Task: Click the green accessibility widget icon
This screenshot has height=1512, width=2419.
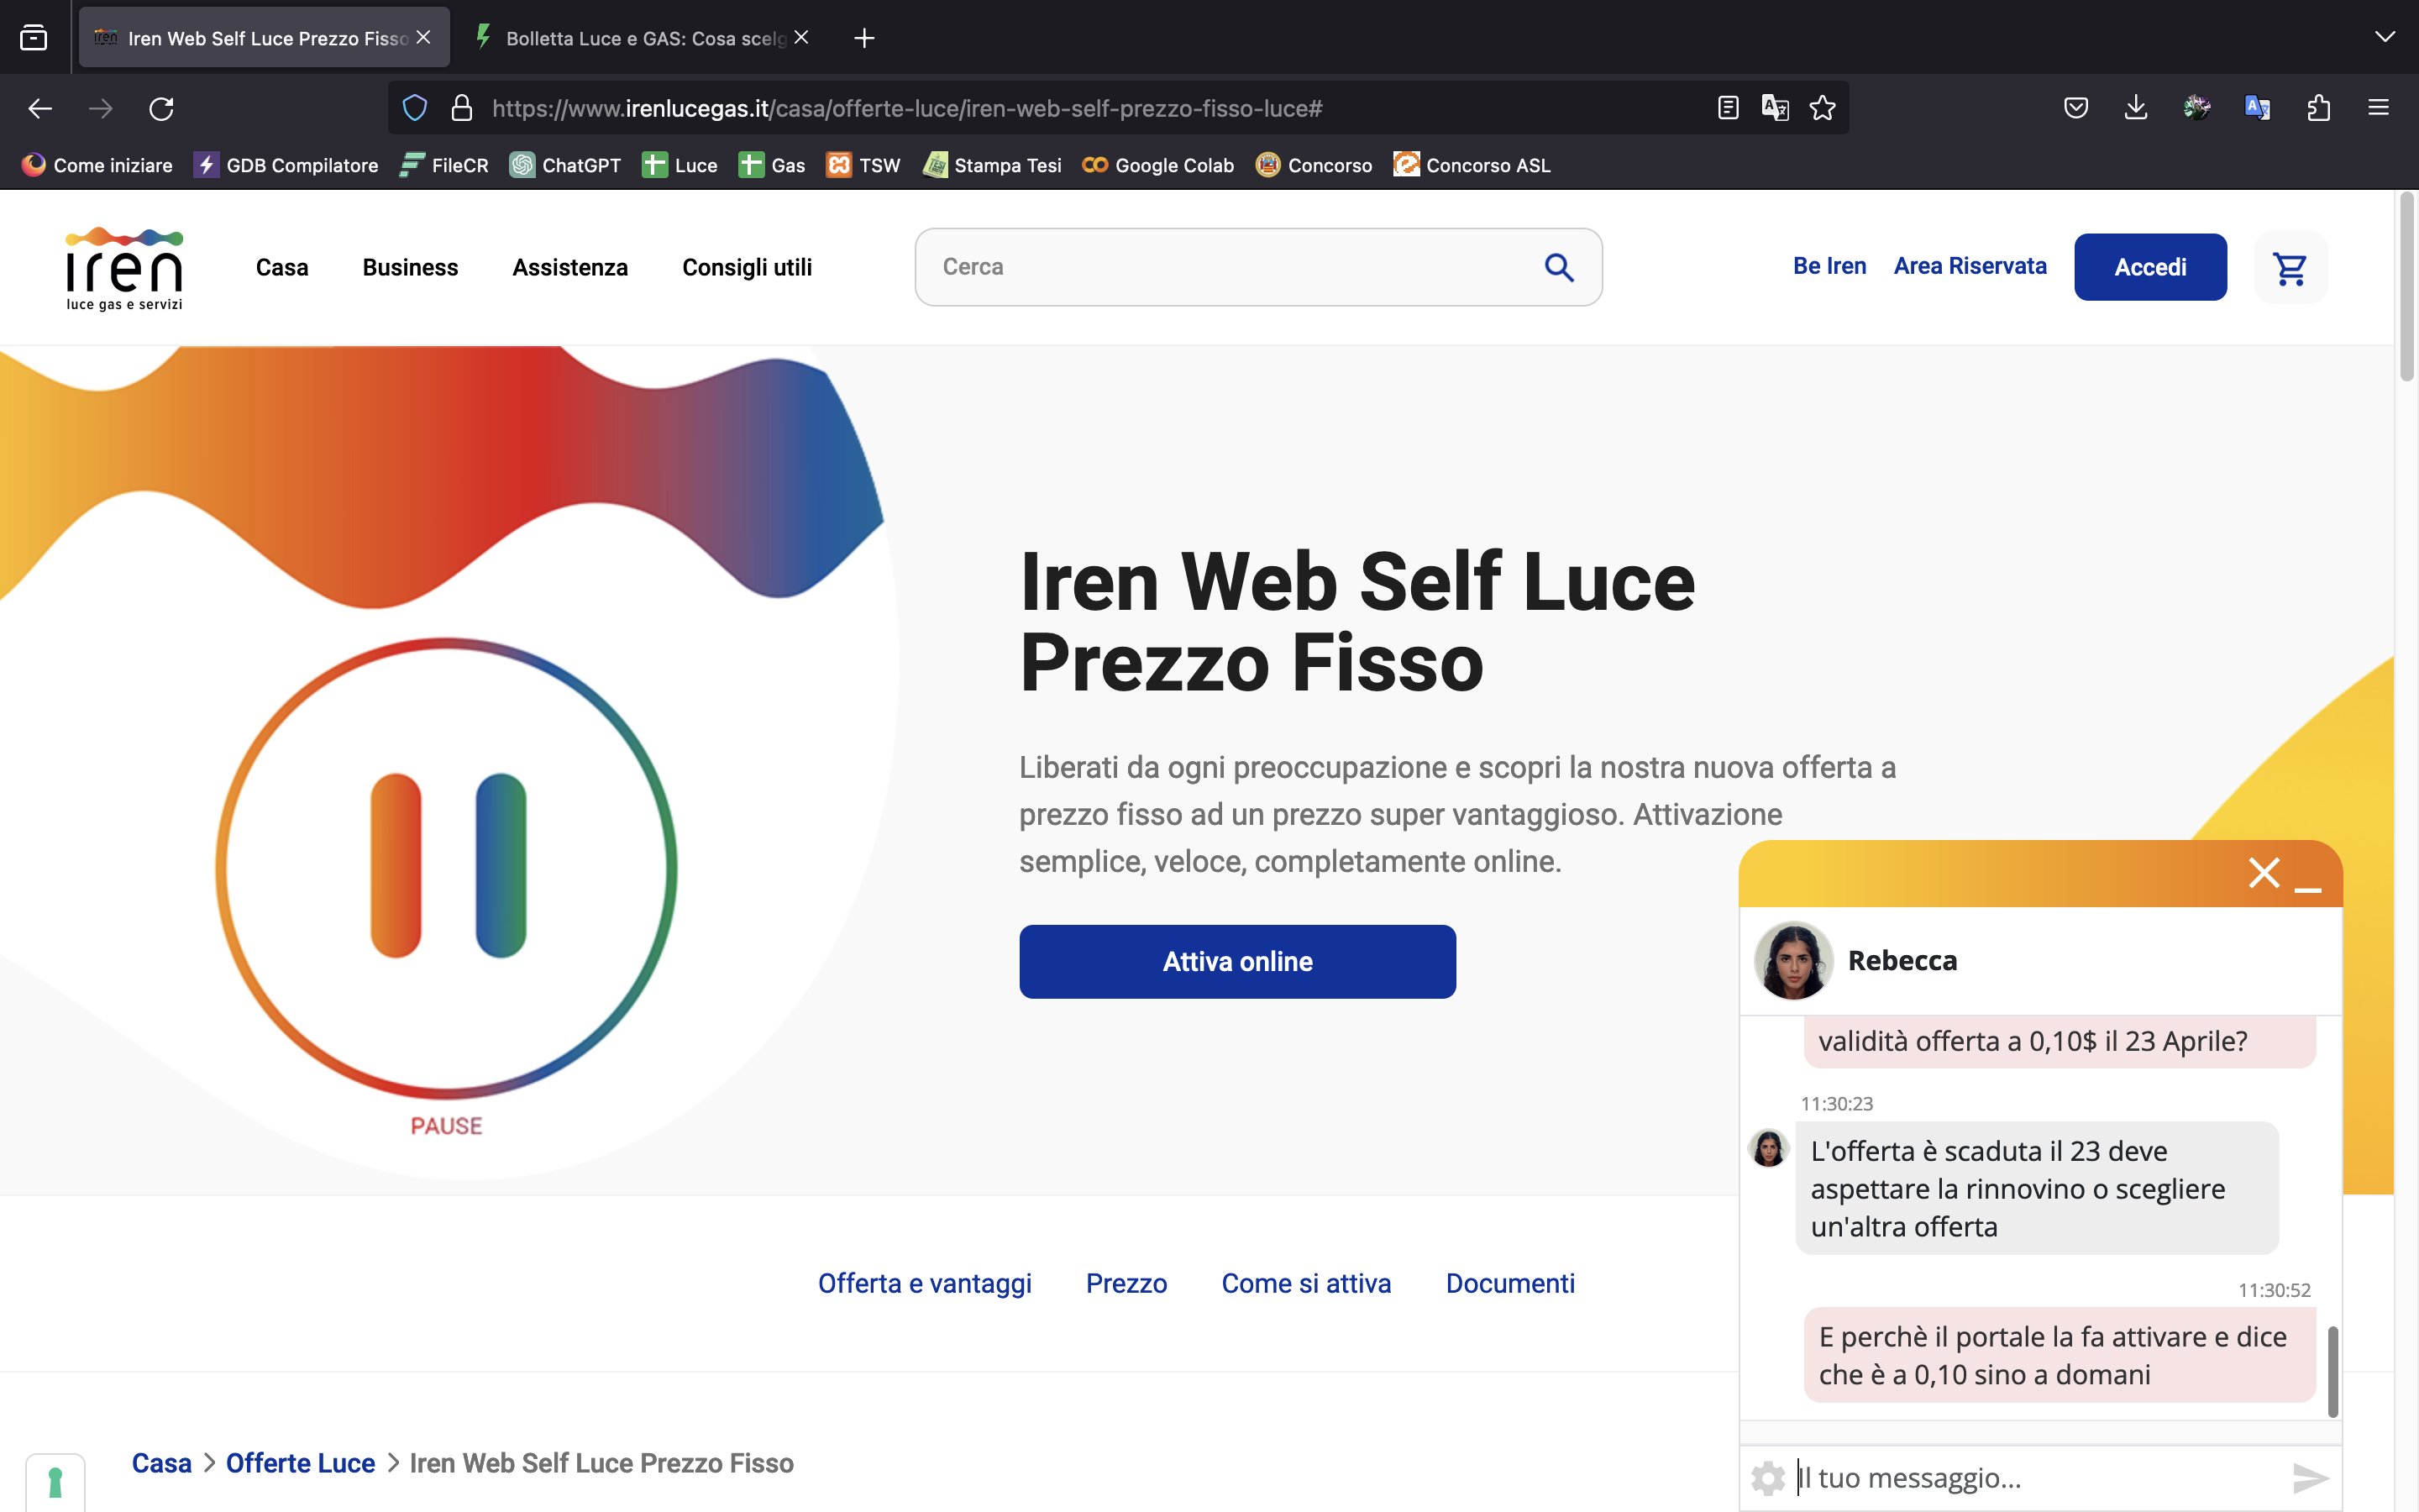Action: pos(56,1482)
